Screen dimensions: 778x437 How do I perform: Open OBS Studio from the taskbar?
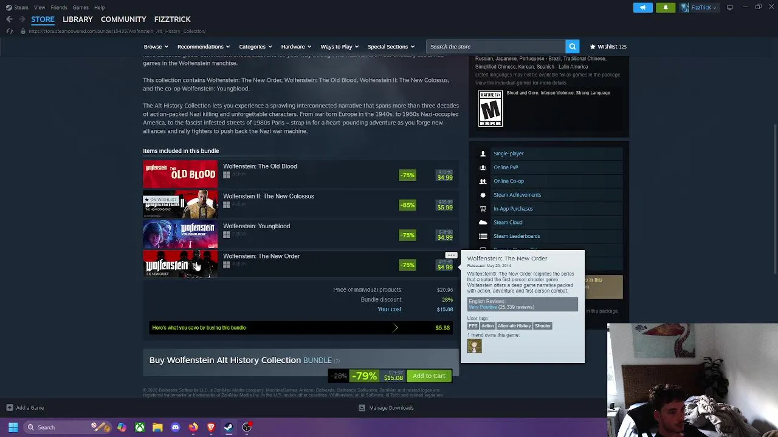[x=247, y=427]
